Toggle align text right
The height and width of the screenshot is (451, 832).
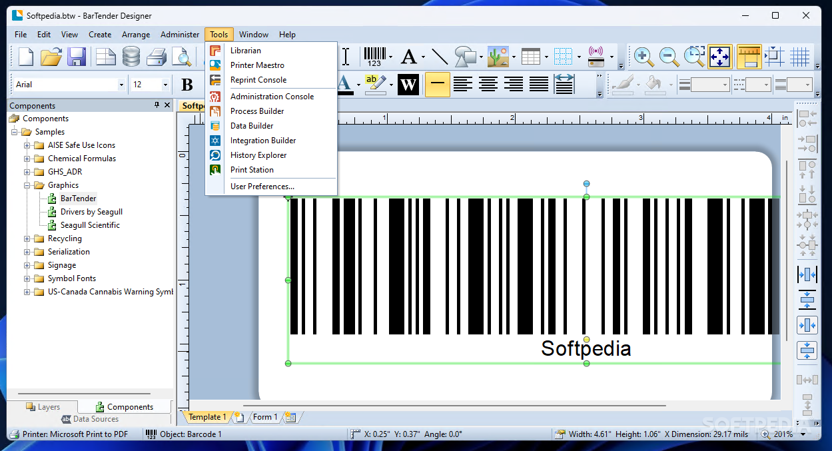click(514, 85)
